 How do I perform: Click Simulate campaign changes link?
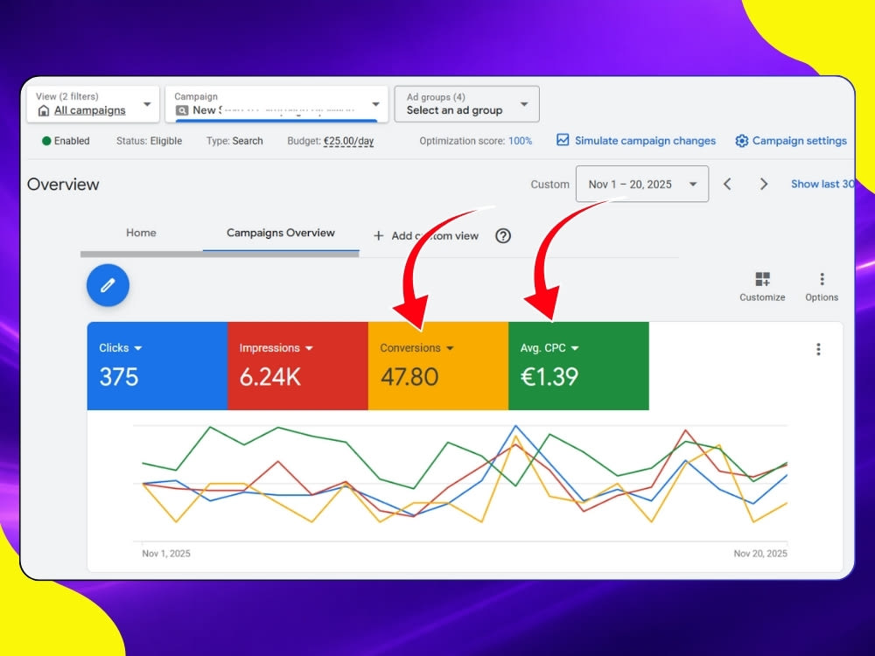pyautogui.click(x=645, y=141)
